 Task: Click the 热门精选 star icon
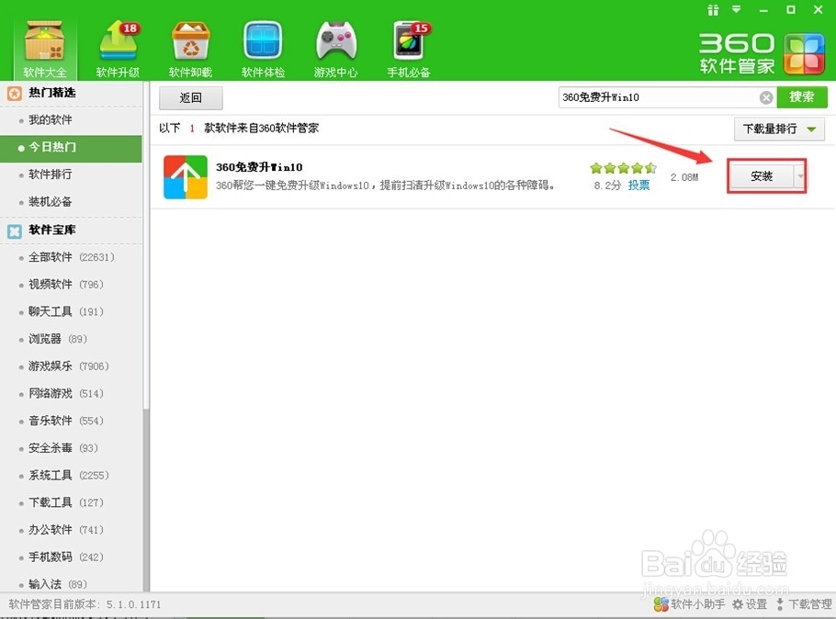tap(15, 94)
